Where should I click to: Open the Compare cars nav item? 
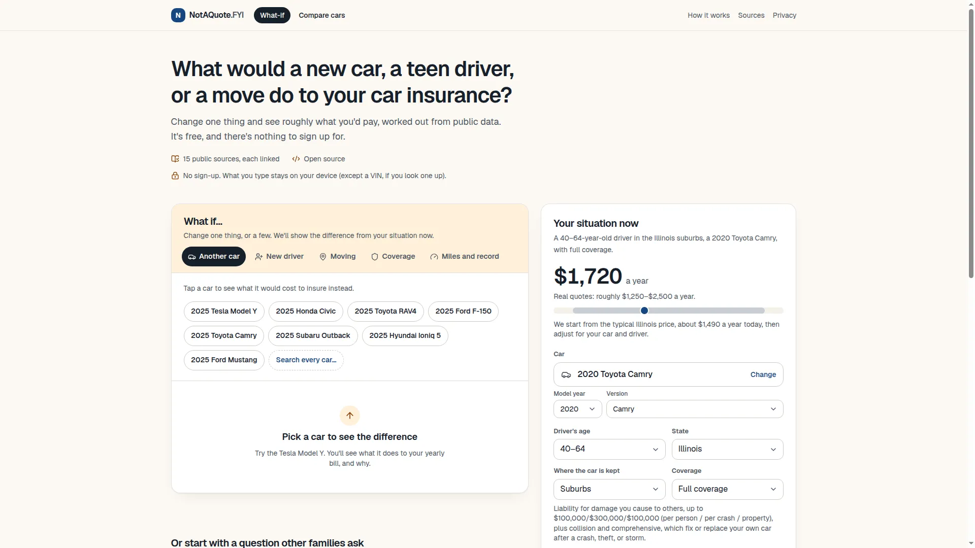tap(322, 15)
